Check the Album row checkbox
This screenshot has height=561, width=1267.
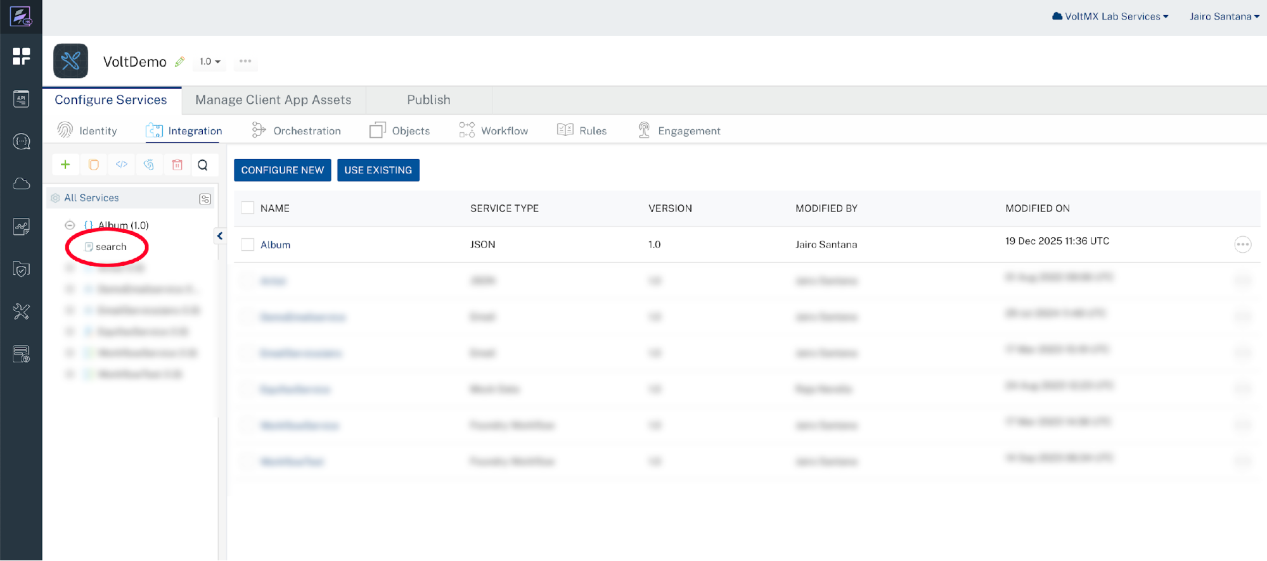248,244
